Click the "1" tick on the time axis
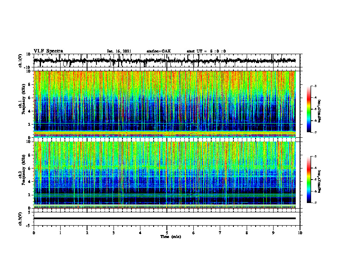 click(x=60, y=233)
